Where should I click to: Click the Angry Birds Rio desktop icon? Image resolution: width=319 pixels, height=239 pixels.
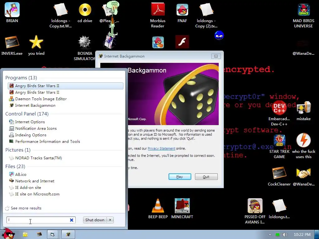[158, 42]
